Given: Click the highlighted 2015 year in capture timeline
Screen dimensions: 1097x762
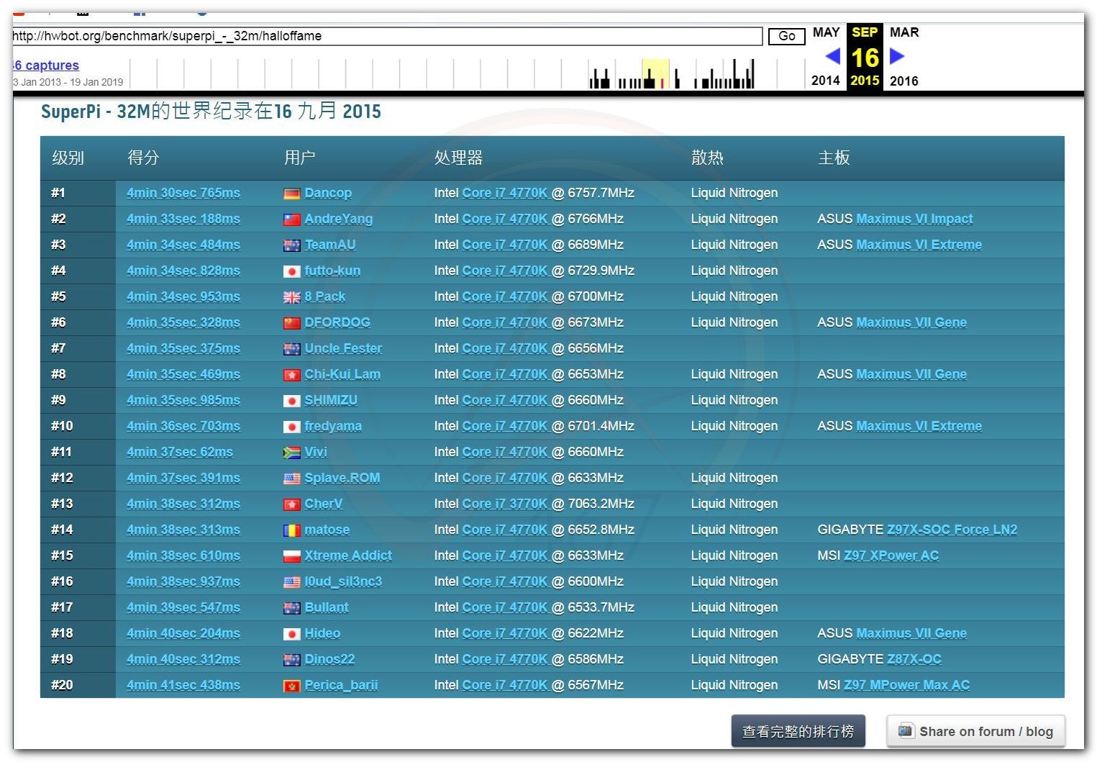Looking at the screenshot, I should pos(865,81).
